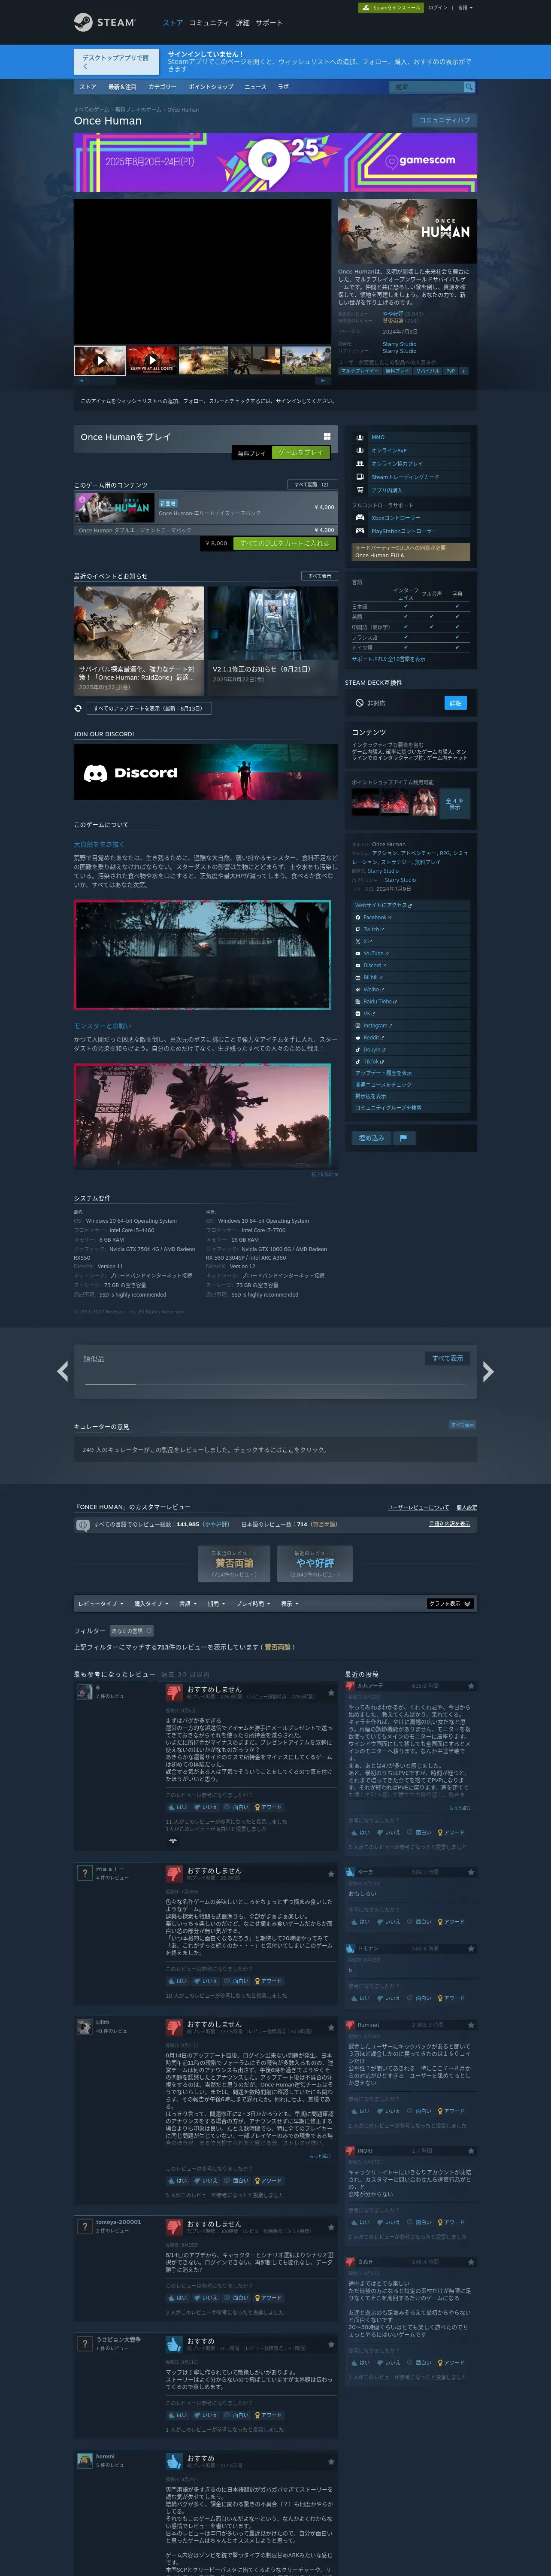The width and height of the screenshot is (551, 2576).
Task: Click the PlayStationコントローラー controller icon
Action: click(360, 531)
